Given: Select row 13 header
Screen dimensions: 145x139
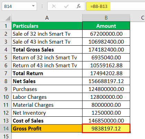Looking at the screenshot, I should click(6, 120).
